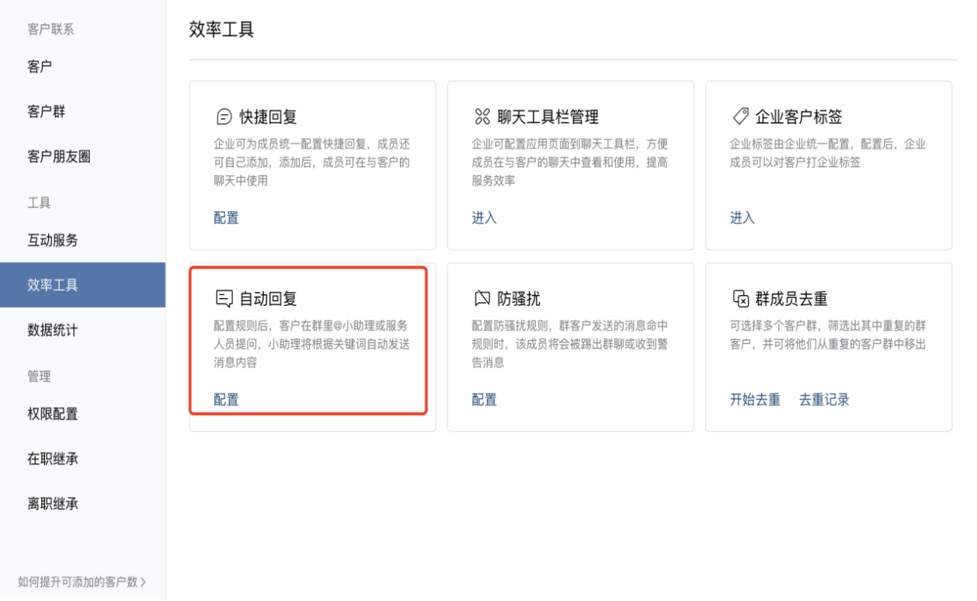Open 配置 under 防骚扰
977x601 pixels.
pyautogui.click(x=484, y=400)
